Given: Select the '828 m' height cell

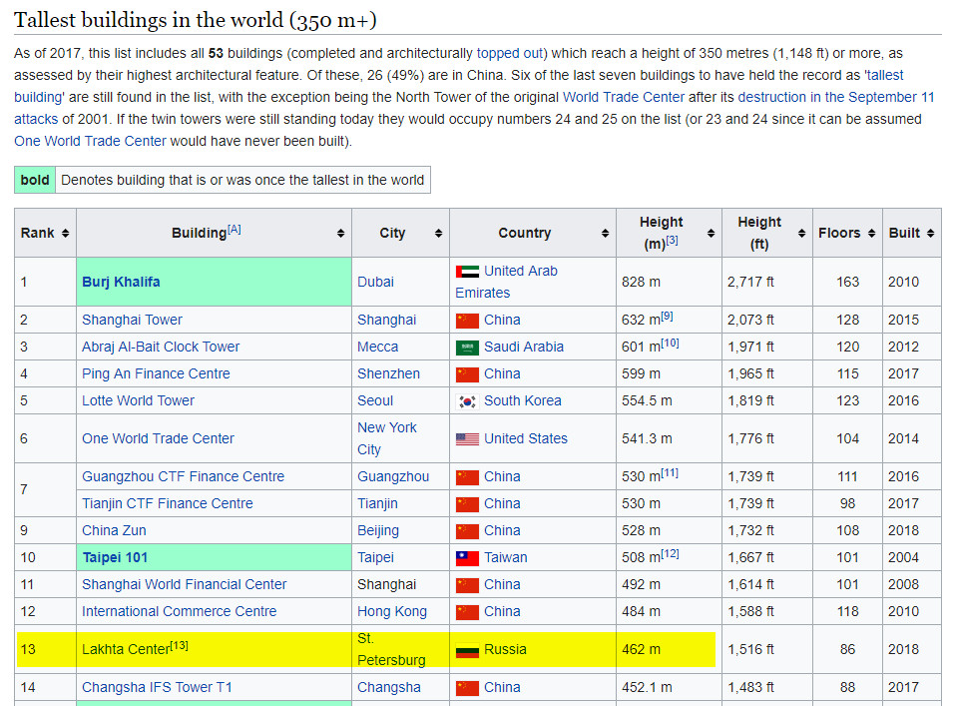Looking at the screenshot, I should point(669,282).
